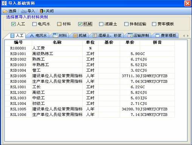Switch to the 运输拌制 tab

(138, 36)
